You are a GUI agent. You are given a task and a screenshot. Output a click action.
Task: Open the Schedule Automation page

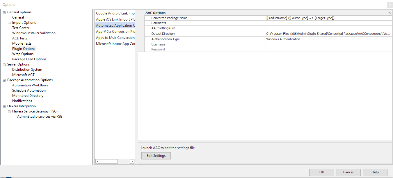tap(29, 90)
